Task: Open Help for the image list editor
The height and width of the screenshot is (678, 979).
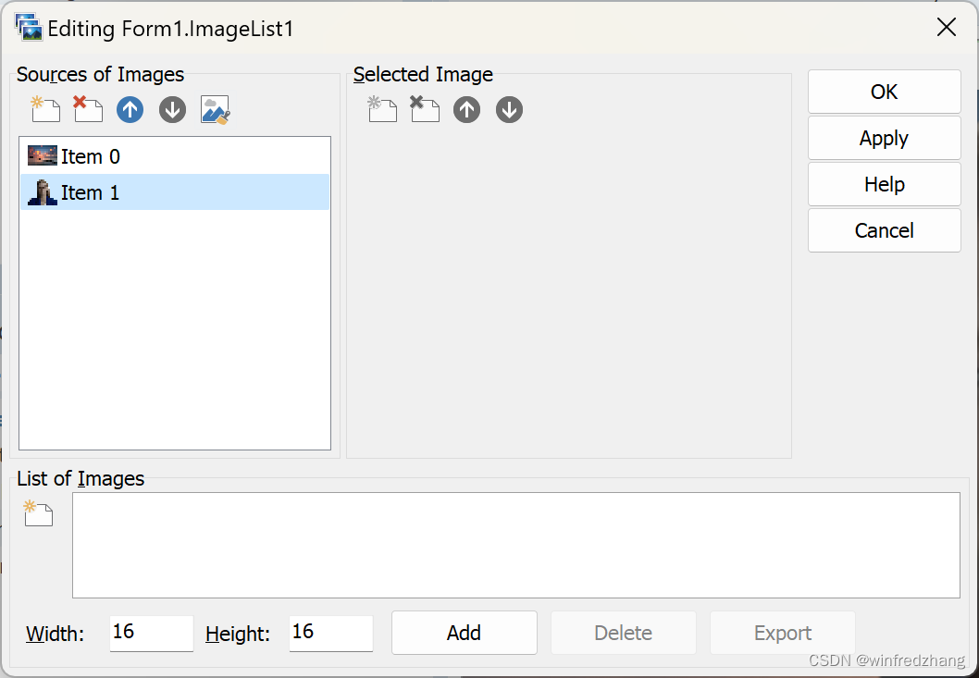Action: [884, 184]
